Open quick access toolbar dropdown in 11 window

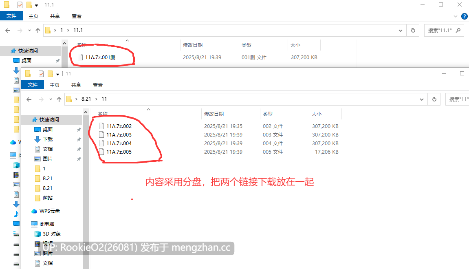[x=58, y=74]
